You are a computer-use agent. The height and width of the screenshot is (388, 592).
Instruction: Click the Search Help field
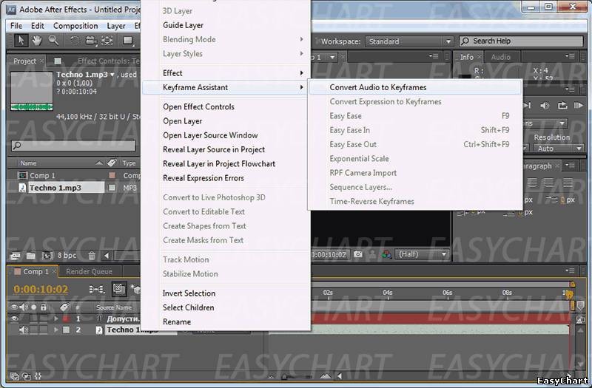click(x=521, y=41)
